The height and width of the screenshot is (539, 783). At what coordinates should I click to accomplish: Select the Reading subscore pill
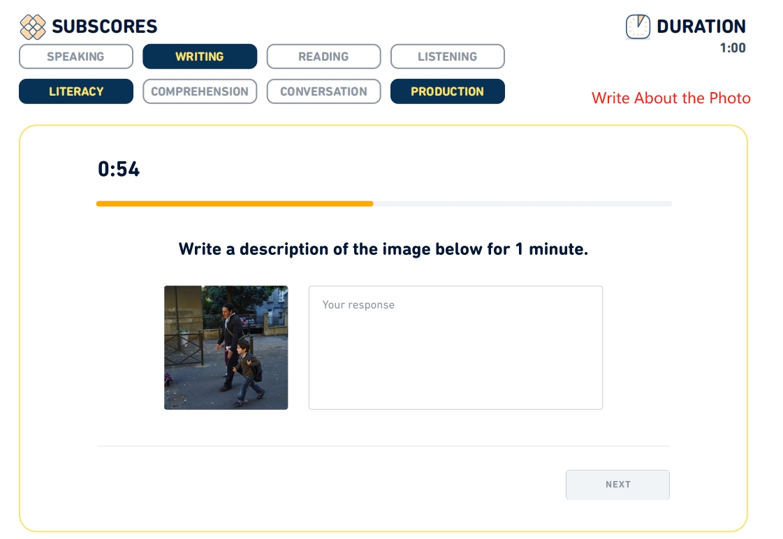[323, 57]
